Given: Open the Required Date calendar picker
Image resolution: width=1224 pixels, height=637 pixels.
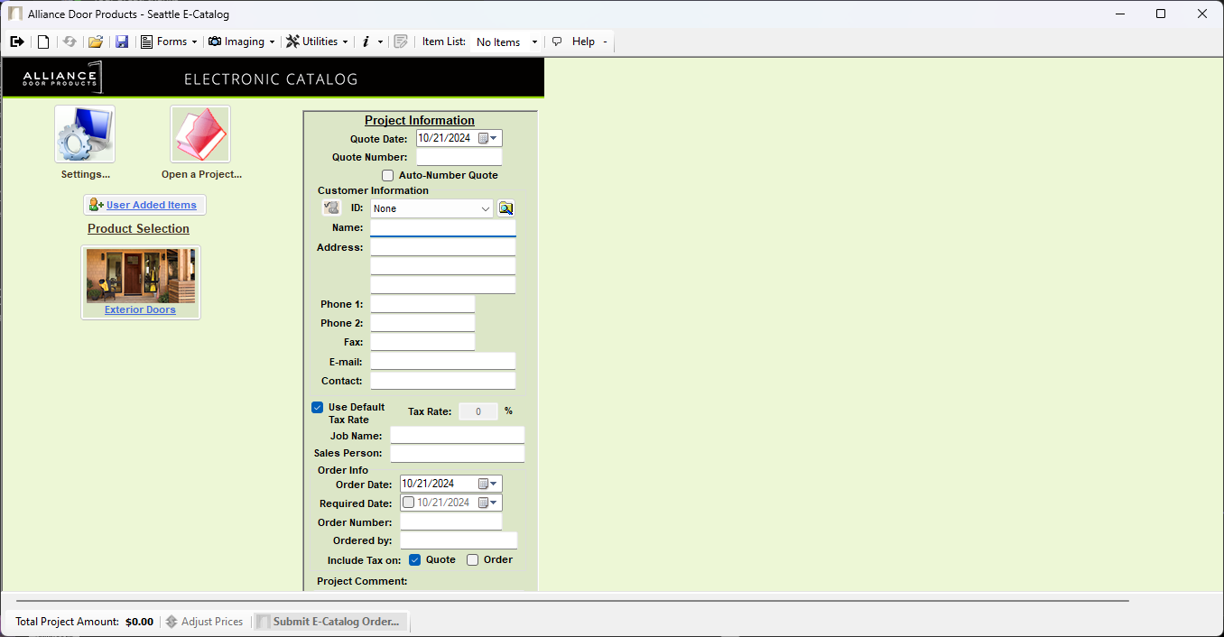Looking at the screenshot, I should tap(488, 503).
